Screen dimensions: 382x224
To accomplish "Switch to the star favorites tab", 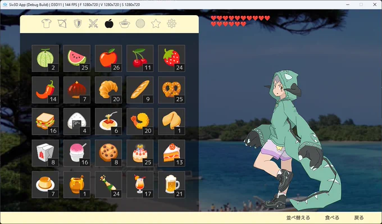I will pyautogui.click(x=156, y=24).
